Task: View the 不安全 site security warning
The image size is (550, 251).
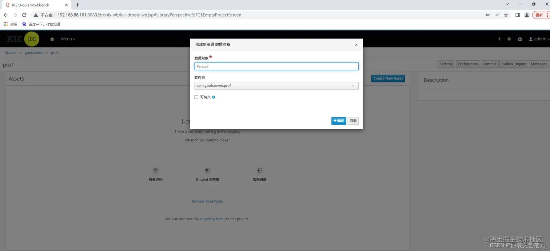Action: (x=43, y=15)
